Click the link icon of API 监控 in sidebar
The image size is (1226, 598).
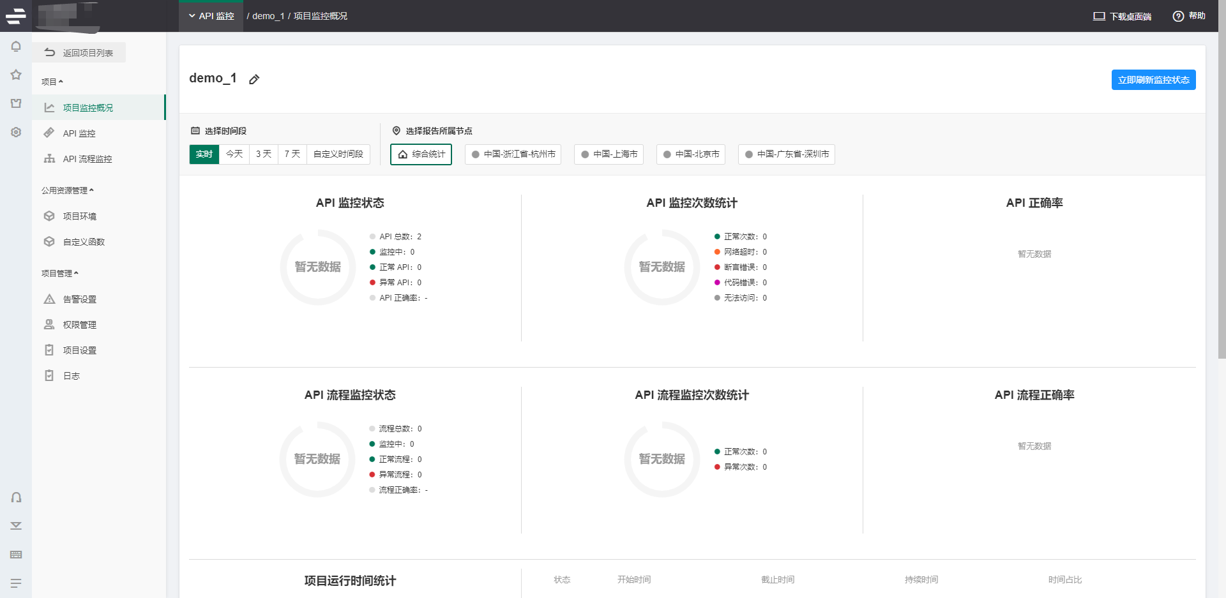49,133
